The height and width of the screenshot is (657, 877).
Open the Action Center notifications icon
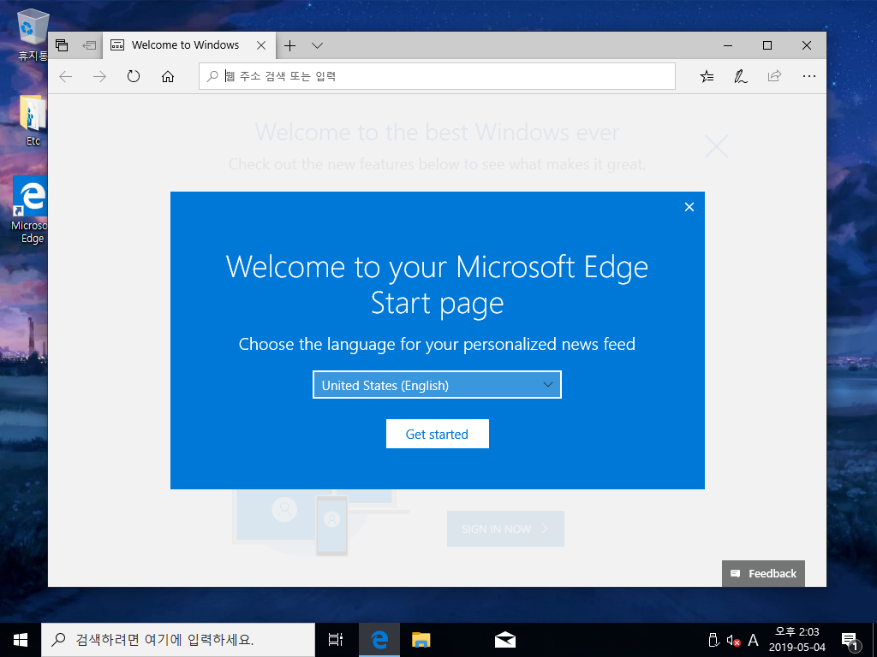tap(850, 641)
